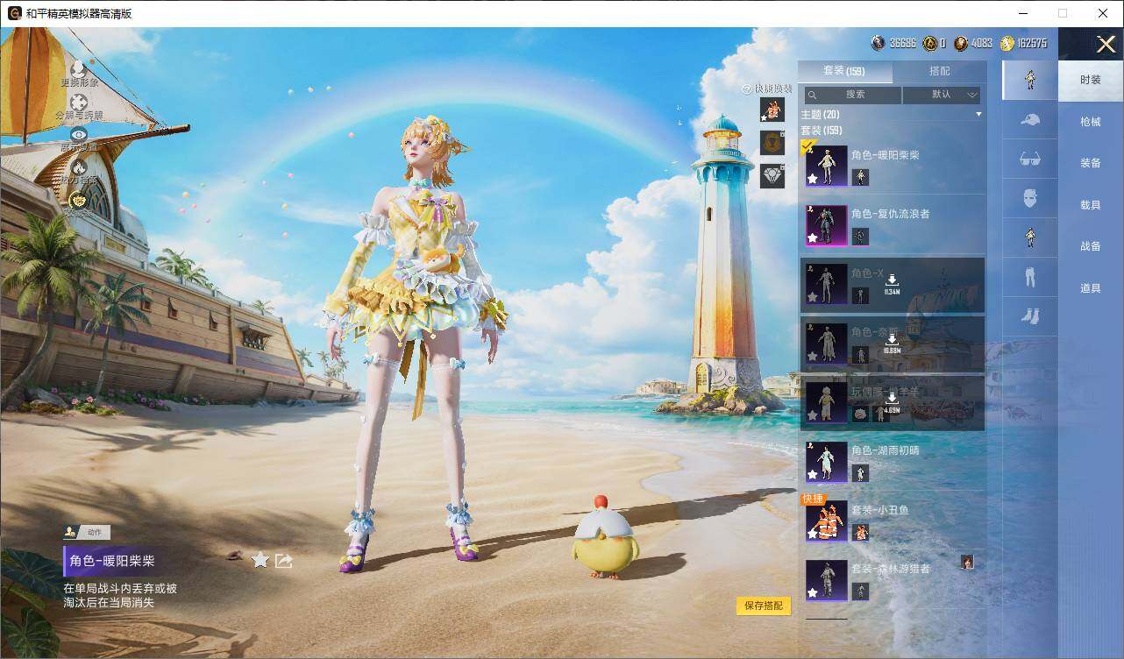Click the 搜索 search field

[x=853, y=95]
